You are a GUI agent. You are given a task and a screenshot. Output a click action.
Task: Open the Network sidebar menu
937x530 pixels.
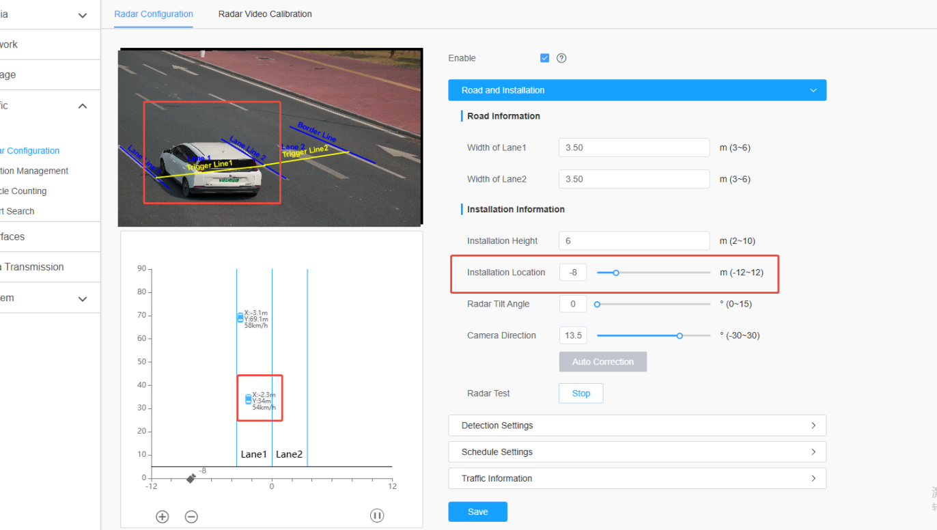click(50, 44)
